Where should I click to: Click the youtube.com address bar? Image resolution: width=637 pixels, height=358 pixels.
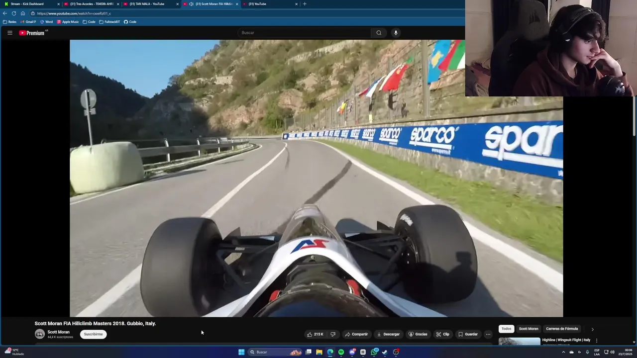click(246, 13)
